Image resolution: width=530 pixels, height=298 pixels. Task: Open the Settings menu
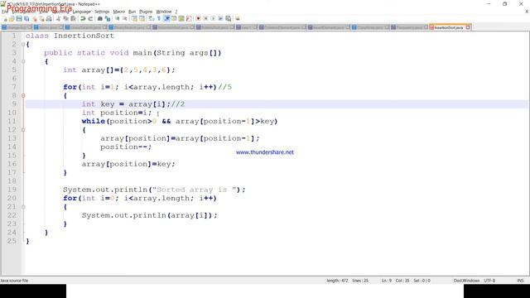pyautogui.click(x=102, y=12)
